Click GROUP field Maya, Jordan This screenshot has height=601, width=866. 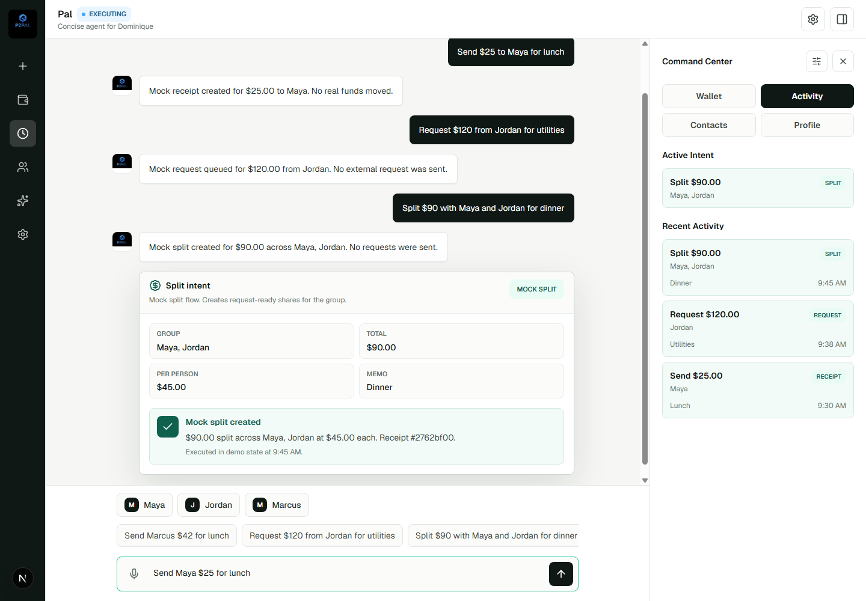[251, 341]
